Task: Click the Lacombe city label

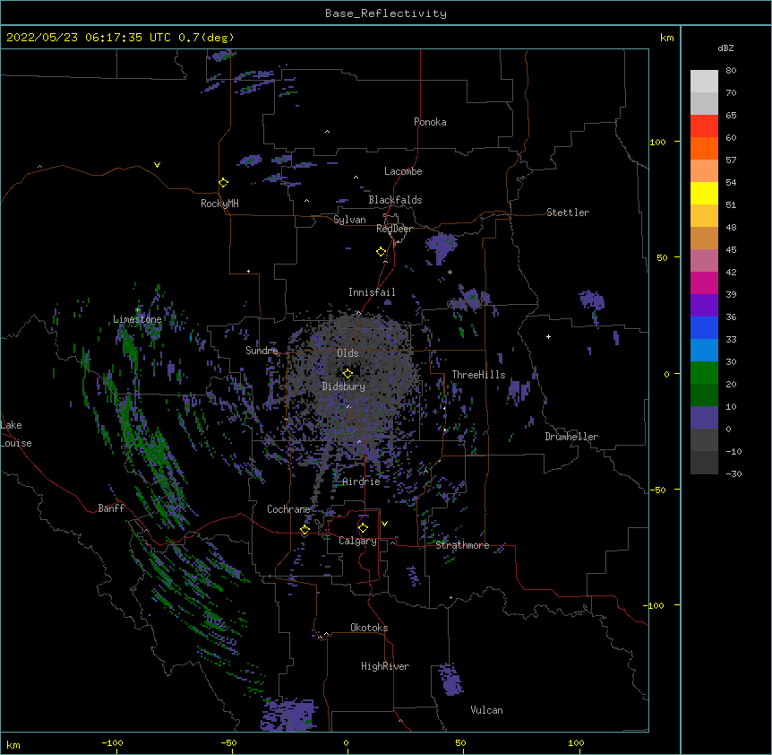Action: (403, 171)
